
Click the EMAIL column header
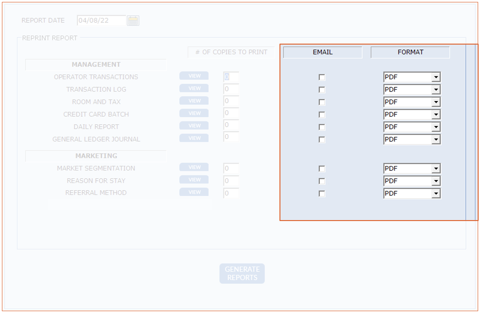tap(322, 52)
